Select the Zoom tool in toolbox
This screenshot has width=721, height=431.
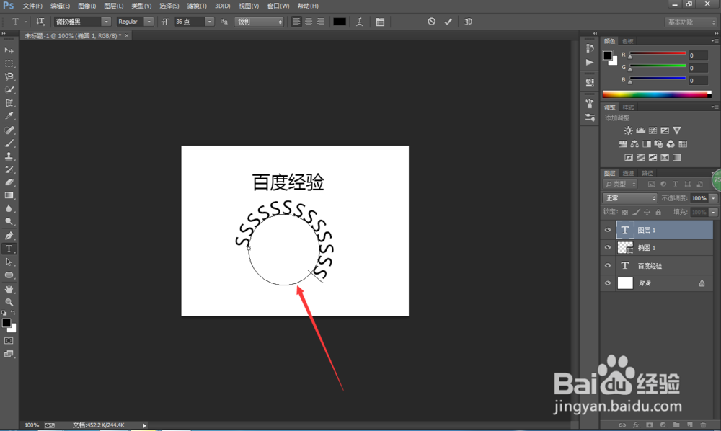coord(9,302)
